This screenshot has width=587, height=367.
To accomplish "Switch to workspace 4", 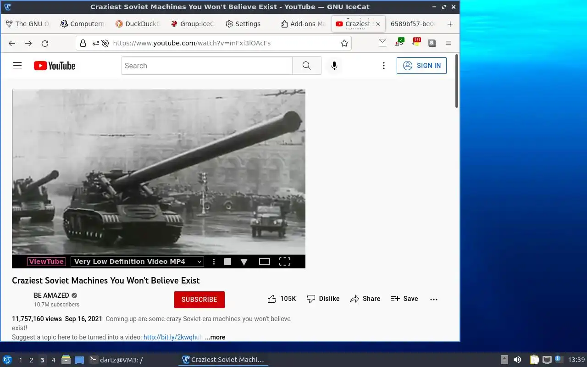I will pyautogui.click(x=53, y=360).
